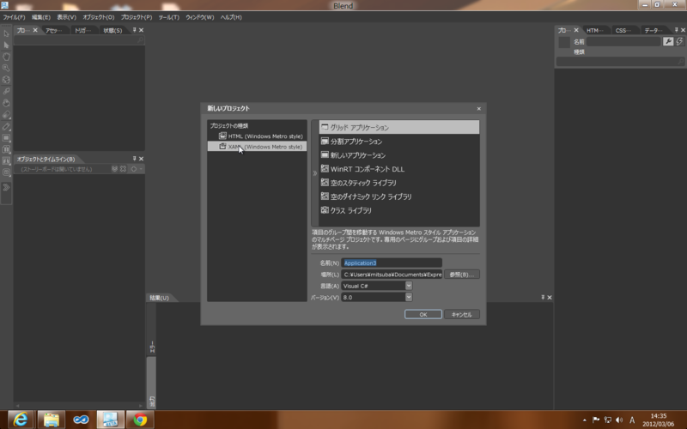
Task: Open the ファイル(F) menu
Action: coord(14,17)
